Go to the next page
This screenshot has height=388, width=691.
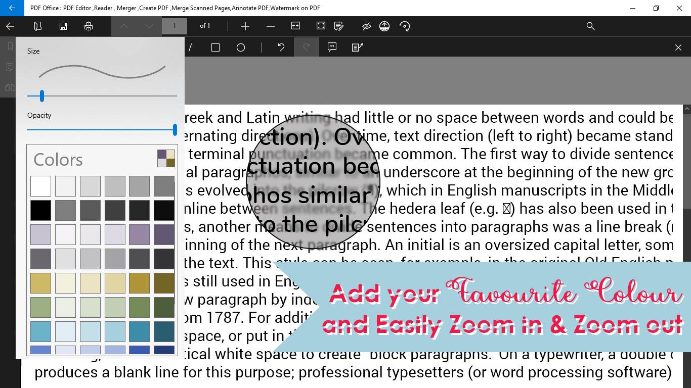[x=149, y=26]
